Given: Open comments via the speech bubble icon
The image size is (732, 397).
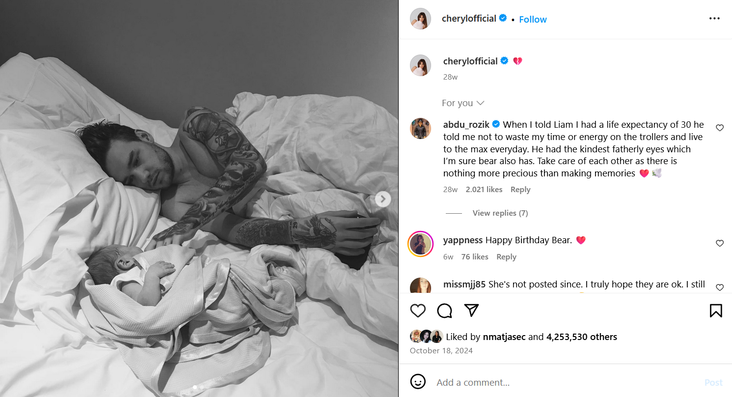Looking at the screenshot, I should tap(444, 311).
